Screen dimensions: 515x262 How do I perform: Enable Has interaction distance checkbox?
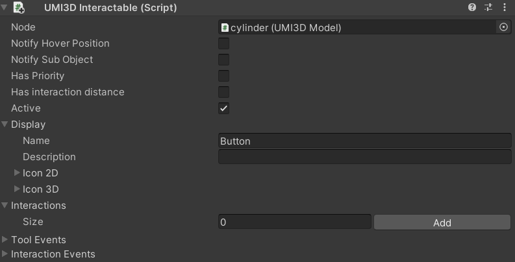tap(223, 92)
